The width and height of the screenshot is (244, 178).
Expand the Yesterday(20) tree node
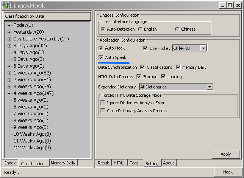[x=9, y=32]
